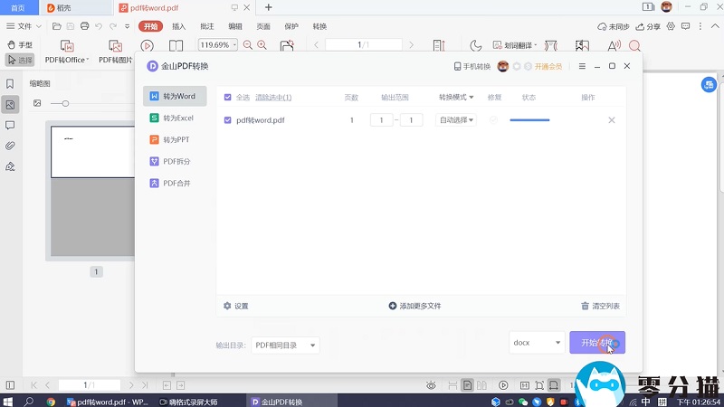Click Clear List
Screen dimensions: 724x407
point(600,306)
